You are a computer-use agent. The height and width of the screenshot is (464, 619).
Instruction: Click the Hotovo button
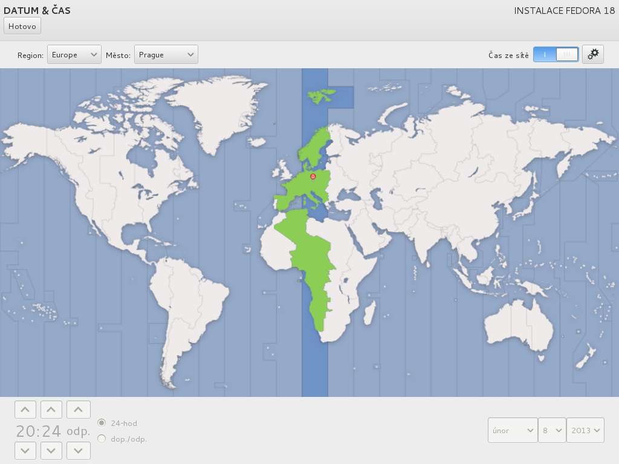(22, 26)
